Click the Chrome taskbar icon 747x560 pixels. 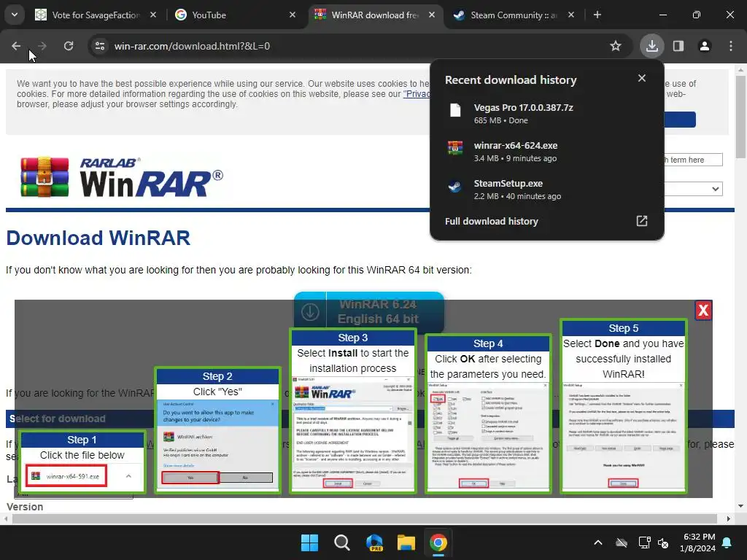pyautogui.click(x=438, y=542)
